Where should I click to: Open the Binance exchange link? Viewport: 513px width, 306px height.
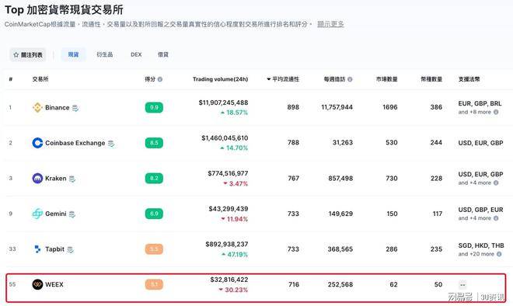[x=58, y=107]
